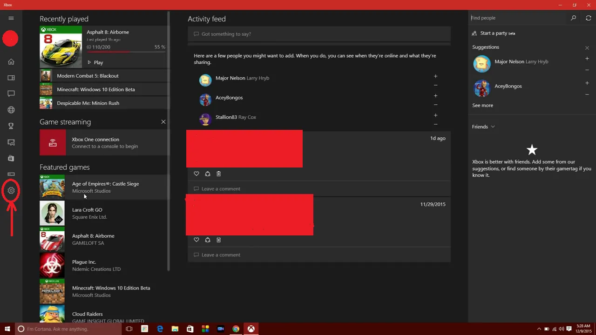Open Modern Combat 5: Blackout
The image size is (596, 335).
pyautogui.click(x=104, y=76)
